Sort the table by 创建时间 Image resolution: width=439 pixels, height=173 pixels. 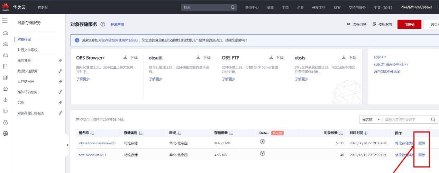click(x=367, y=133)
